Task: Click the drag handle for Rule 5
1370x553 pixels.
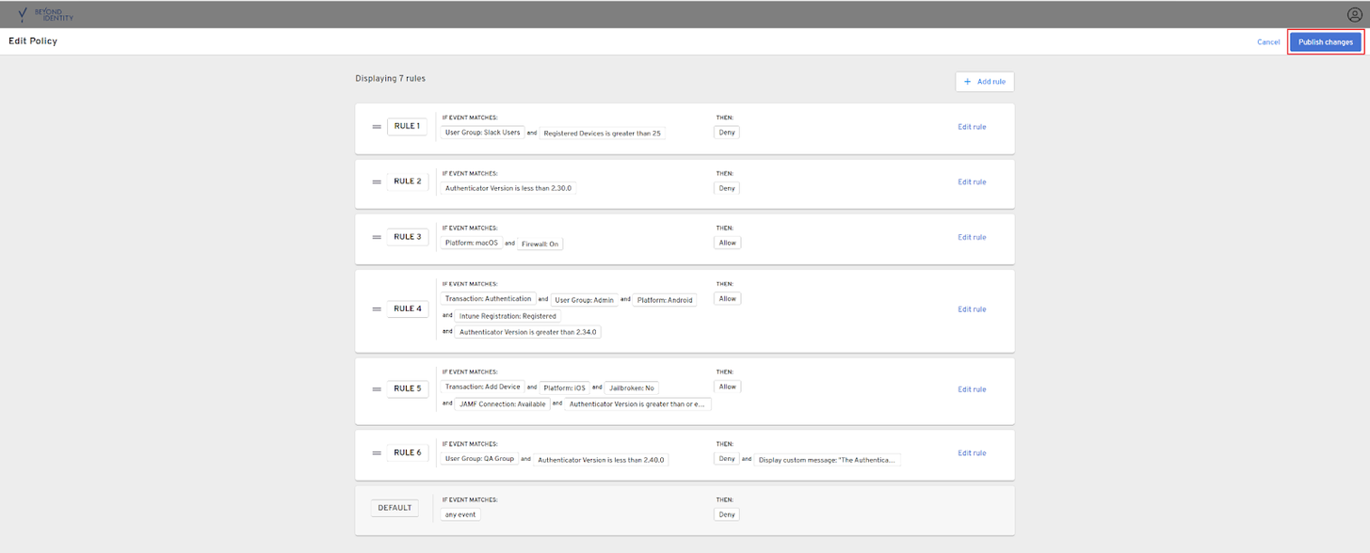Action: coord(377,388)
